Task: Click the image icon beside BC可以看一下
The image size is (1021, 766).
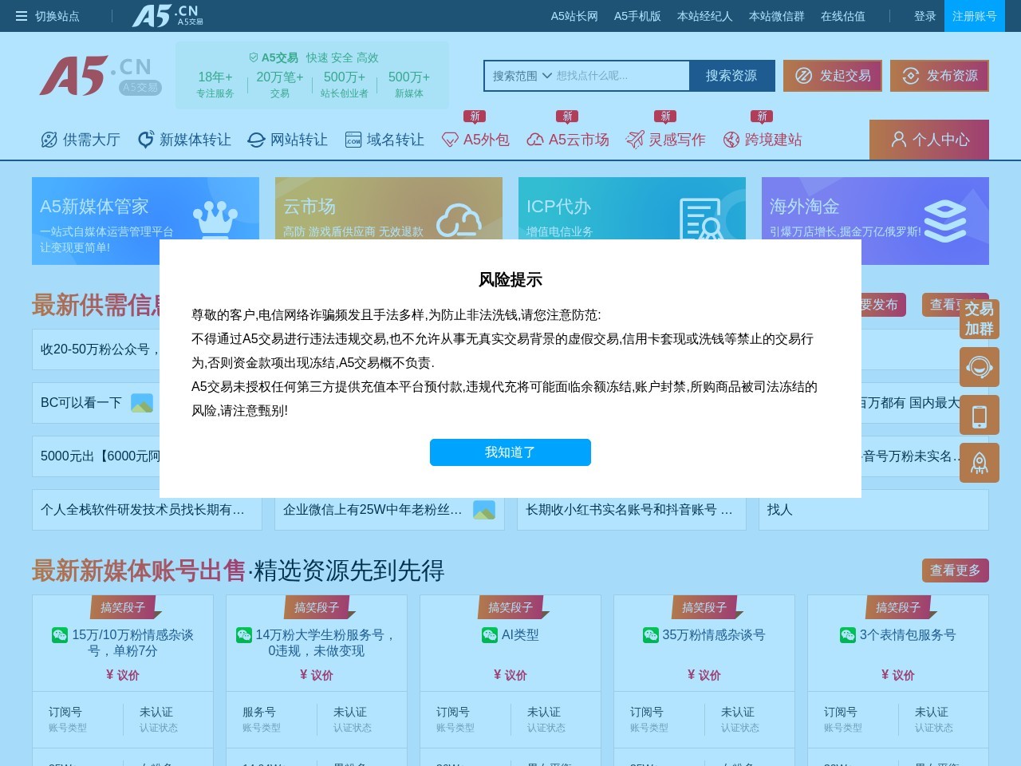Action: [x=142, y=404]
